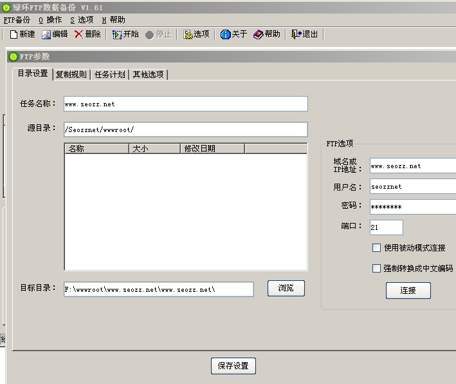Click the 保存设置 button
The height and width of the screenshot is (384, 456).
[233, 366]
